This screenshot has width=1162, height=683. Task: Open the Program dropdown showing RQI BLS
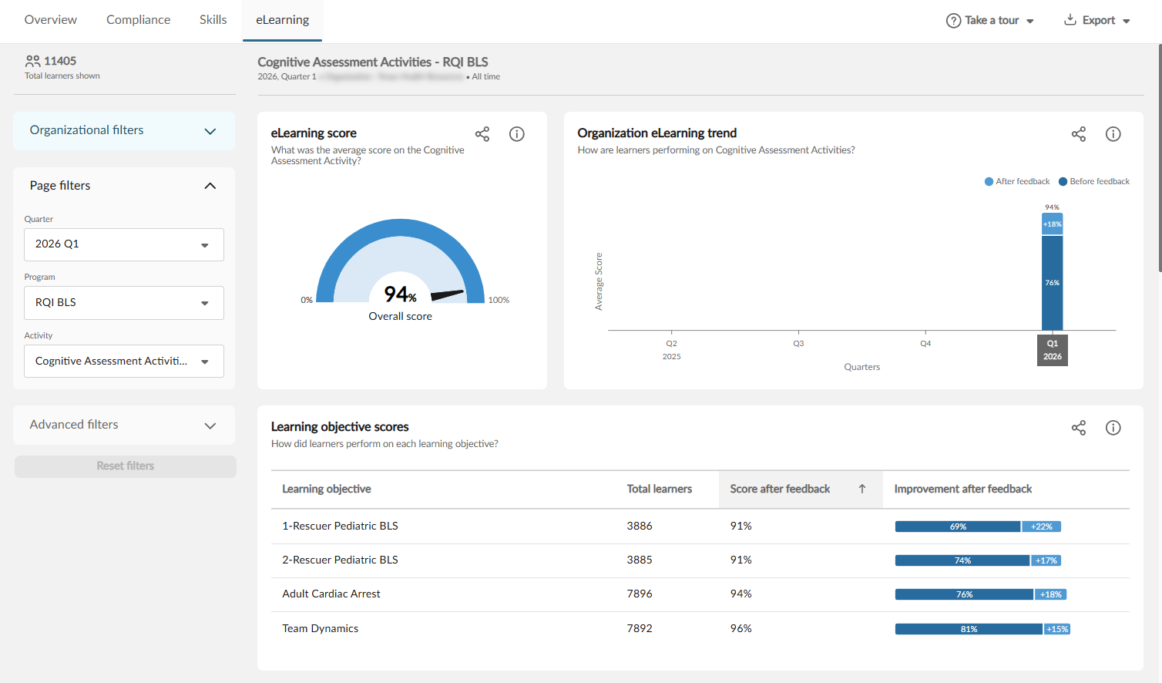click(x=124, y=303)
